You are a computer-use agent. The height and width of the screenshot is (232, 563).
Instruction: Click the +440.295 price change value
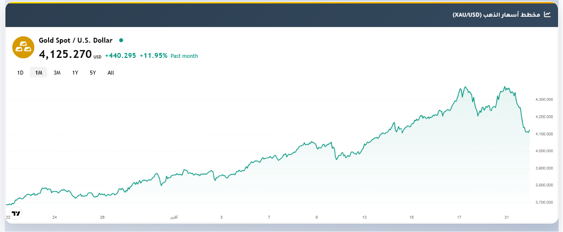120,56
